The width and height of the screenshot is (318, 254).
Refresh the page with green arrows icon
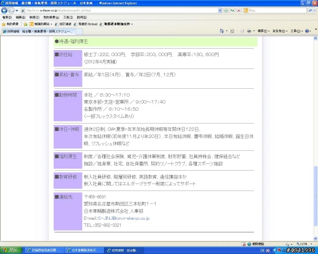[232, 10]
